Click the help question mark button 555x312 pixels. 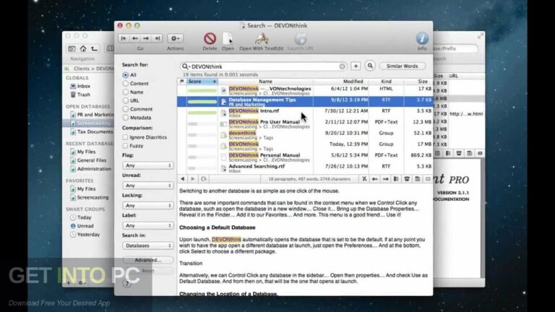[127, 283]
